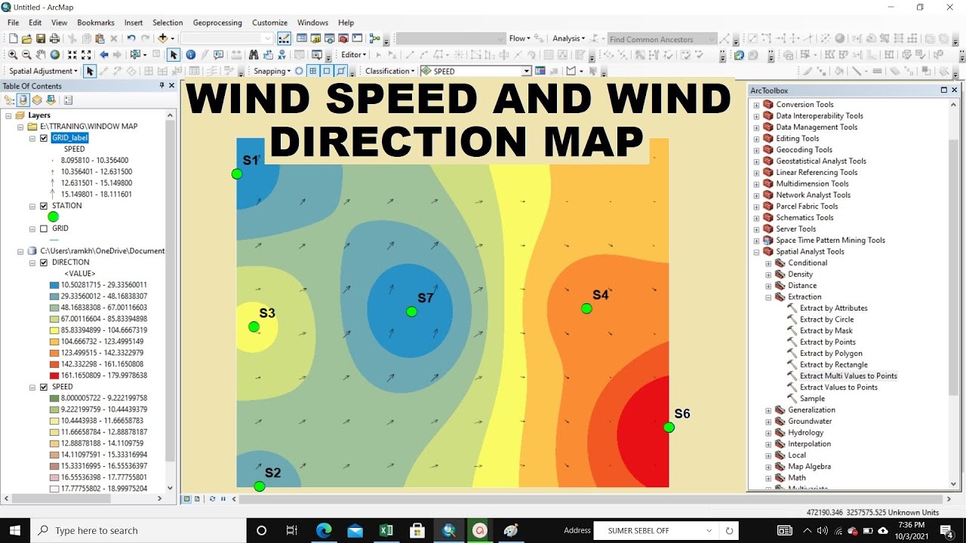Click the Full Extent globe icon
The image size is (966, 543).
tap(55, 54)
